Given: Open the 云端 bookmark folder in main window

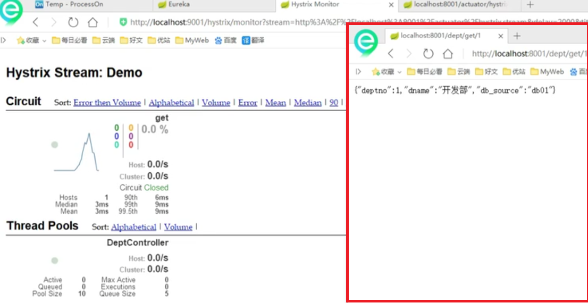Looking at the screenshot, I should [104, 40].
